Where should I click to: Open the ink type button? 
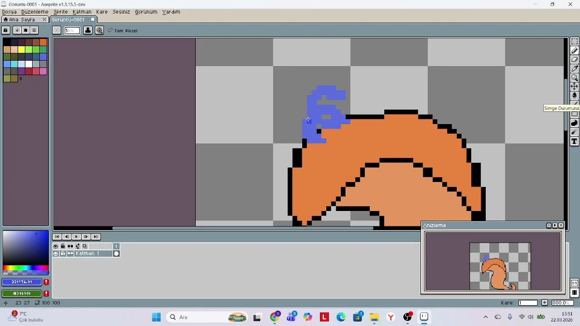88,30
